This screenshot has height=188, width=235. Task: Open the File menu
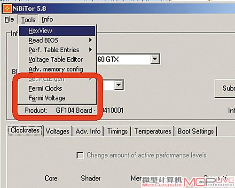[9, 20]
